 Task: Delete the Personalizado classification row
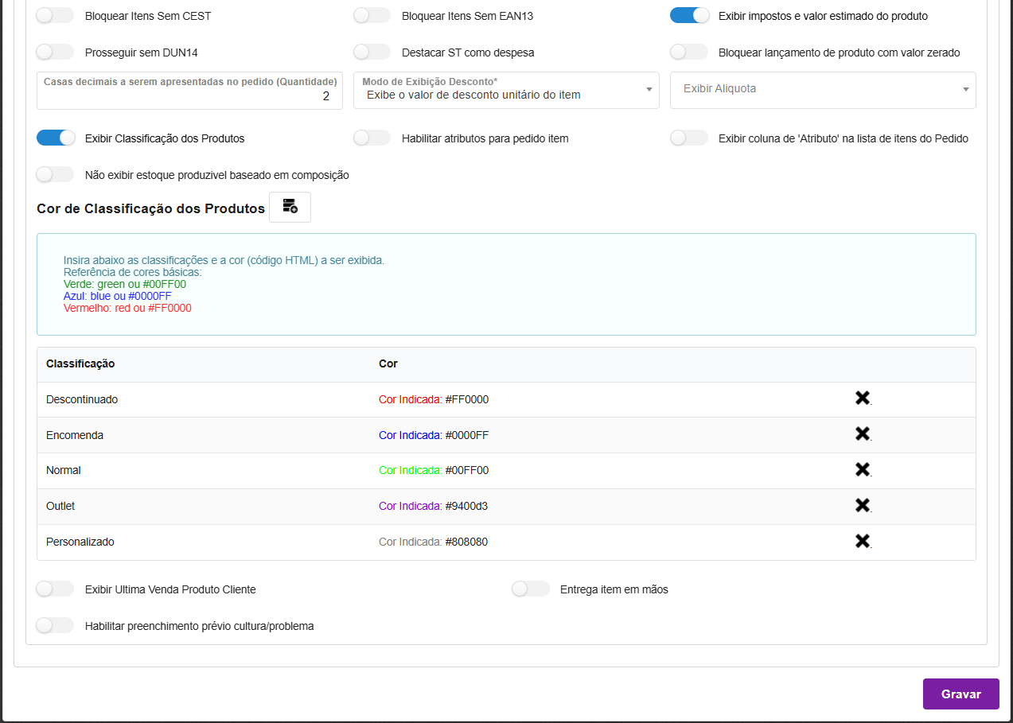pos(862,542)
